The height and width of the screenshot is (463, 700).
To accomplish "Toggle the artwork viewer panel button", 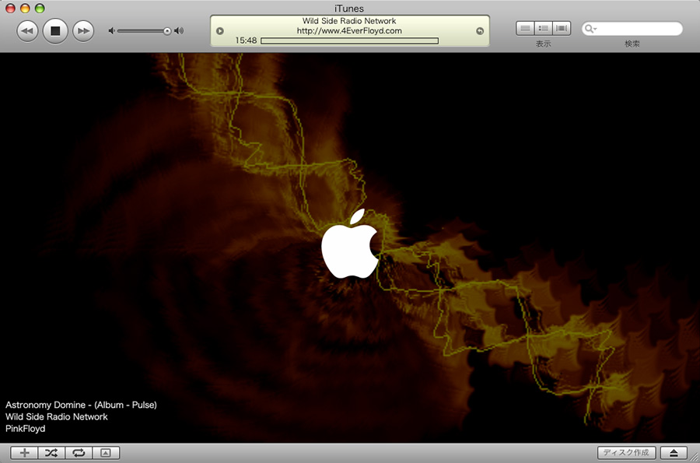I will coord(106,453).
